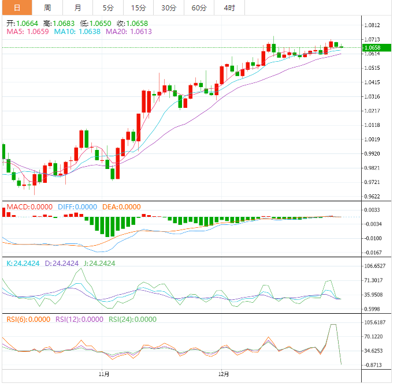397x387 pixels.
Task: Switch to the 日 daily chart tab
Action: coord(17,7)
